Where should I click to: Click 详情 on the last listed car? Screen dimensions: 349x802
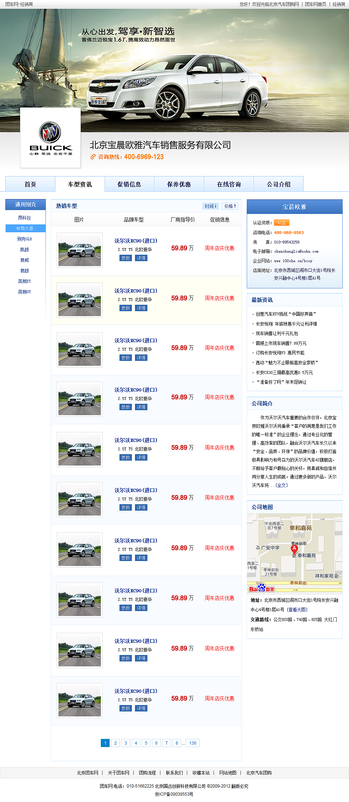pyautogui.click(x=141, y=708)
